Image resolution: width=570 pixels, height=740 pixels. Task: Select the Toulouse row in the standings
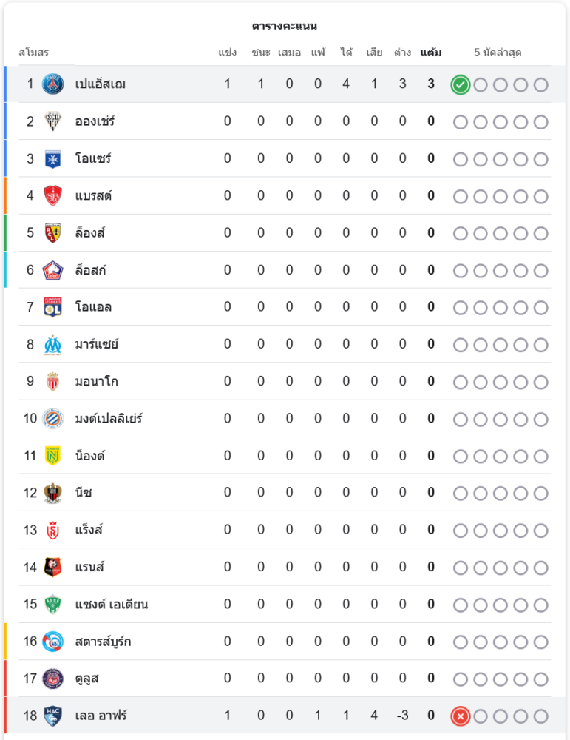(285, 679)
